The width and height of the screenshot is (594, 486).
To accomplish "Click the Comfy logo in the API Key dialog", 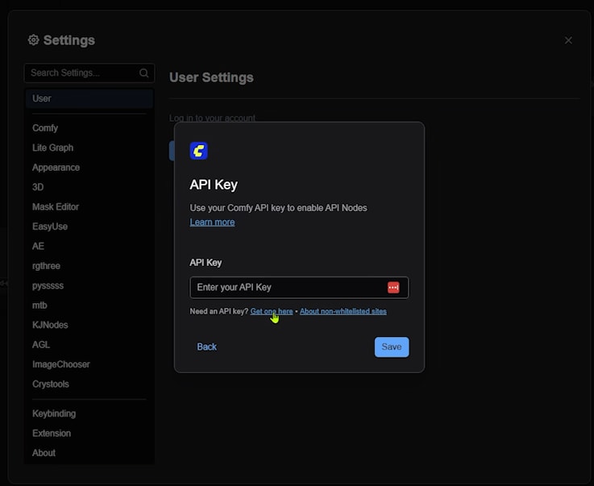I will click(x=198, y=151).
